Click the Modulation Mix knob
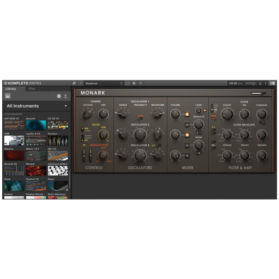The height and width of the screenshot is (279, 279). 104,155
